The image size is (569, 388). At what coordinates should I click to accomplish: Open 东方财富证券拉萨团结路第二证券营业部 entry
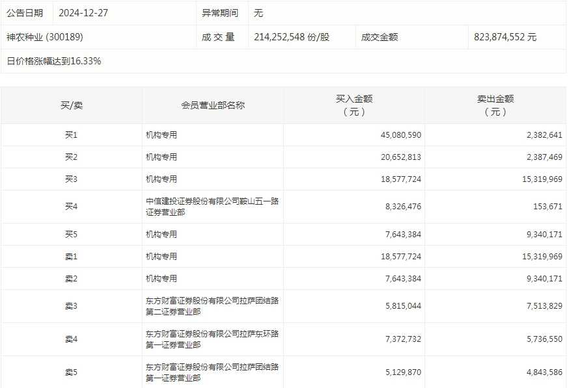tap(213, 306)
